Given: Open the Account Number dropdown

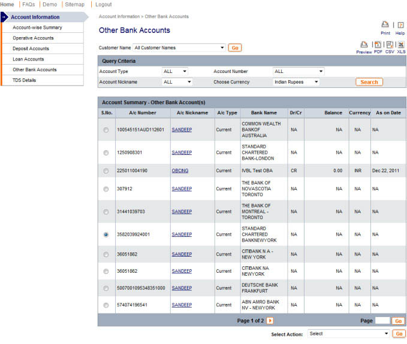Looking at the screenshot, I should (x=299, y=71).
